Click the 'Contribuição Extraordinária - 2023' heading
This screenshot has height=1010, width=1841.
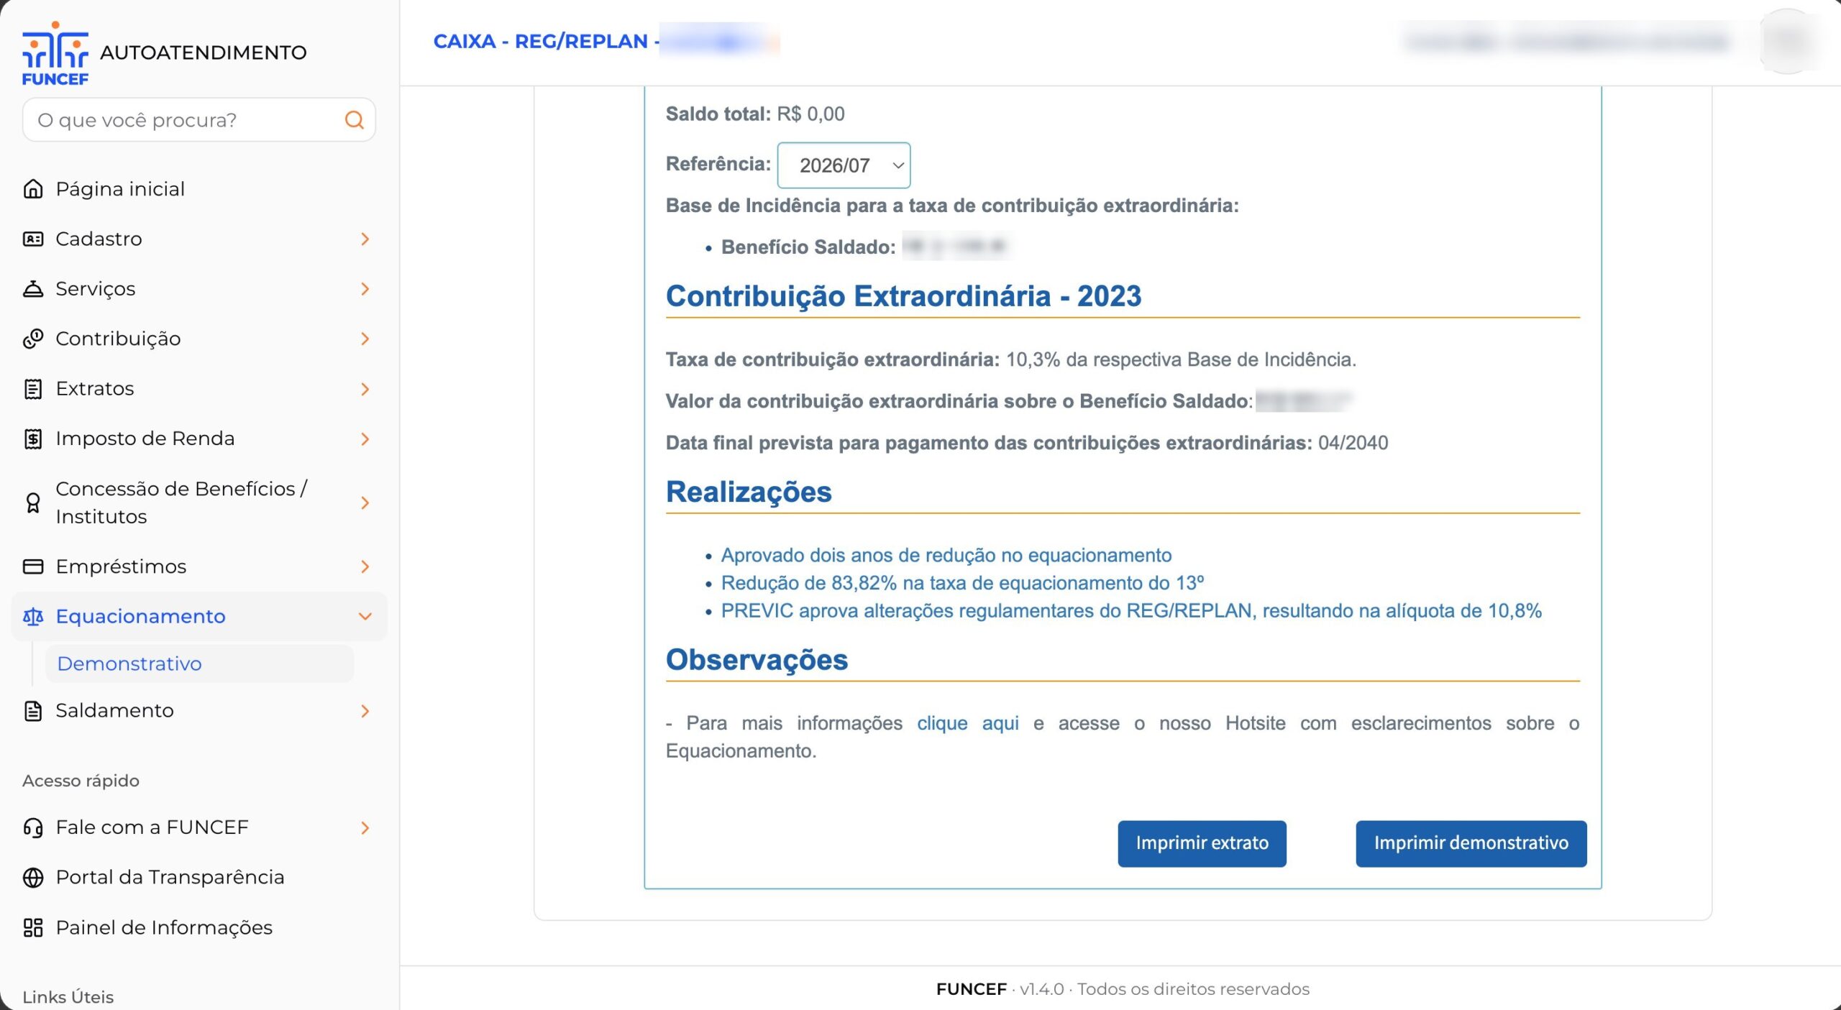tap(903, 296)
